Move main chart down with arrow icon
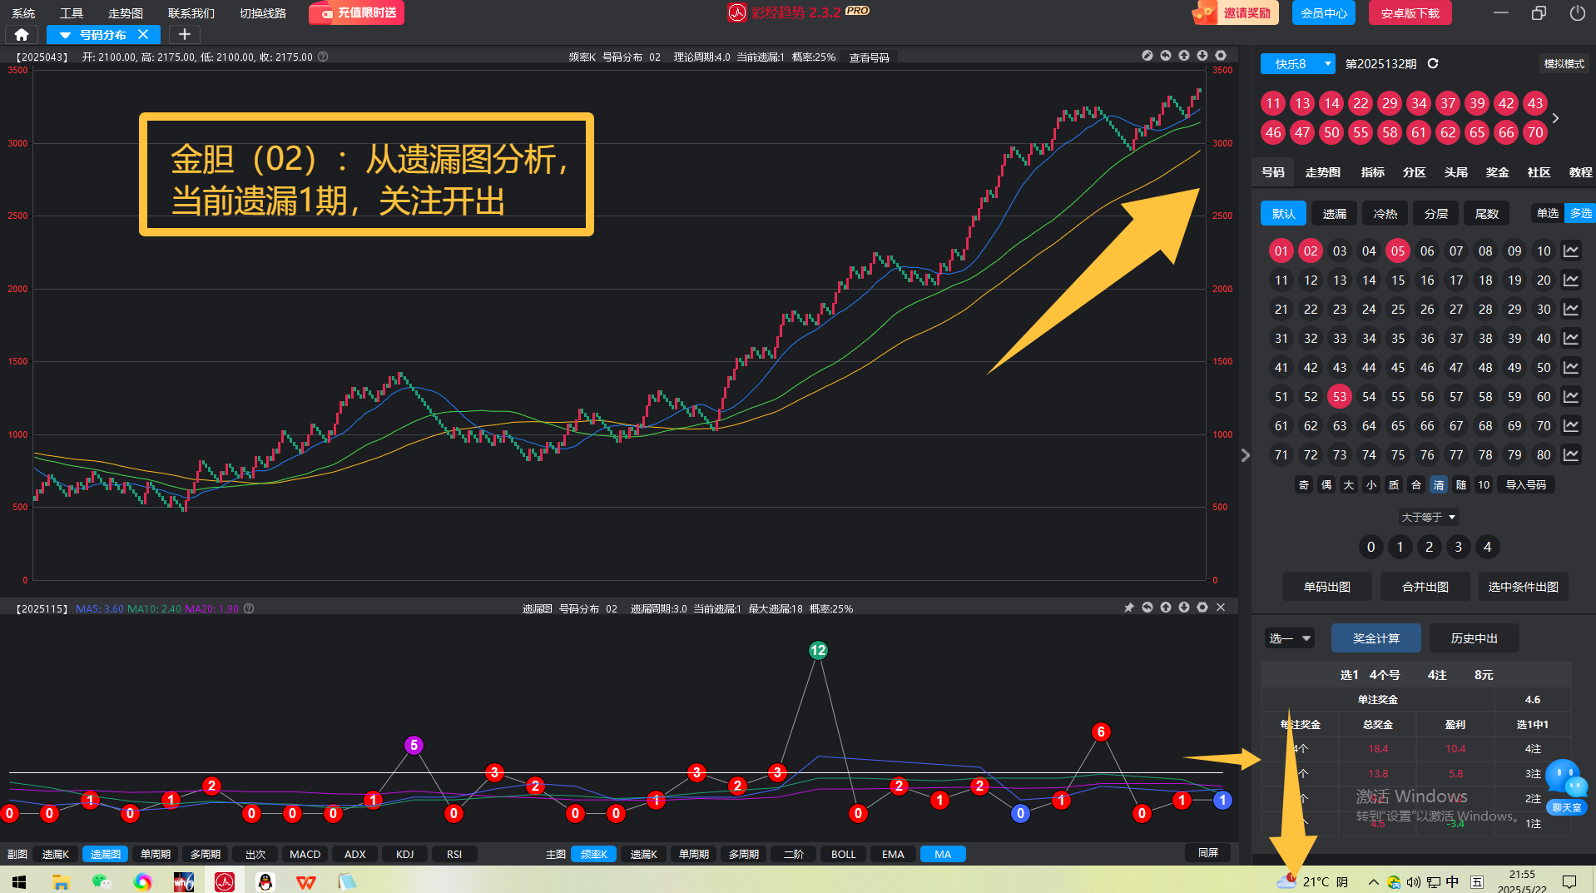 click(x=1202, y=56)
